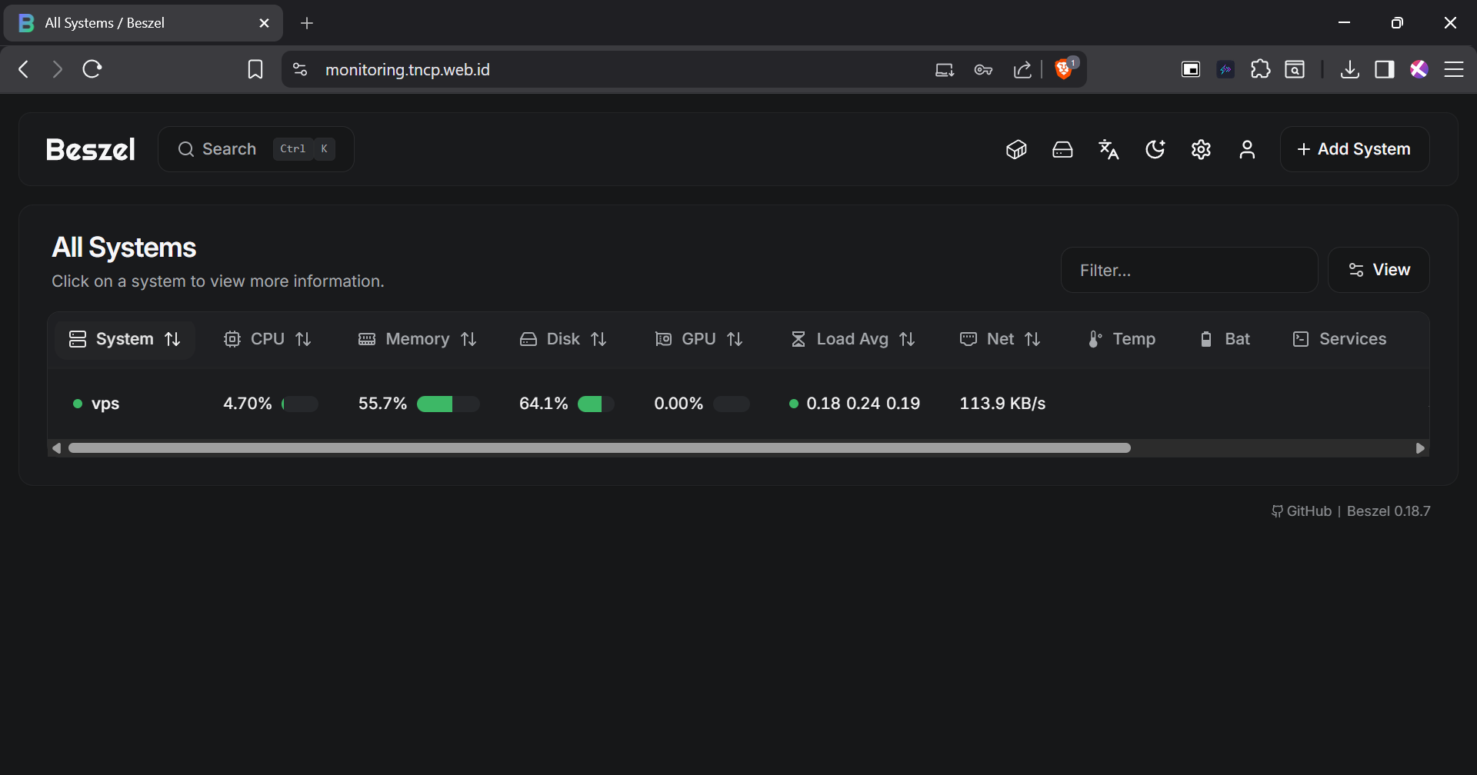Go back in browser history
Image resolution: width=1477 pixels, height=775 pixels.
coord(24,69)
